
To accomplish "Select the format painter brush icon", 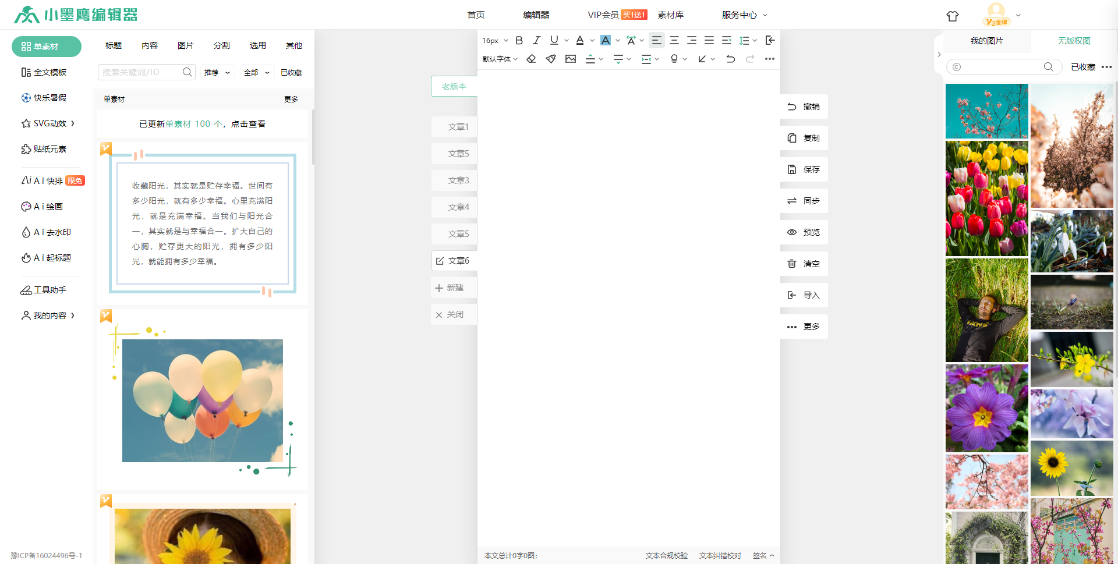I will point(551,59).
